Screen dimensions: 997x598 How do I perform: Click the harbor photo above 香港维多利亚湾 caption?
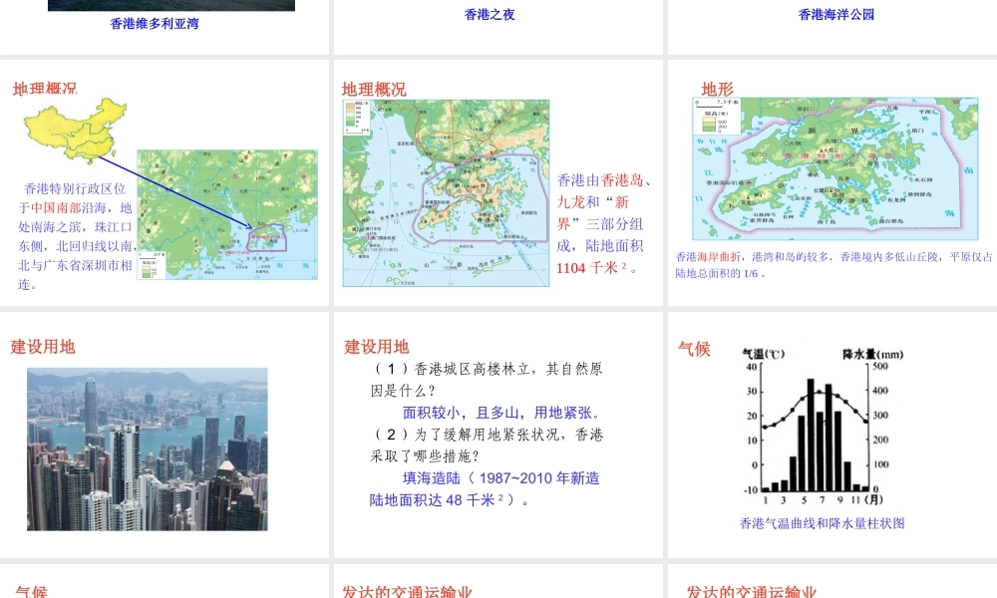(x=171, y=5)
